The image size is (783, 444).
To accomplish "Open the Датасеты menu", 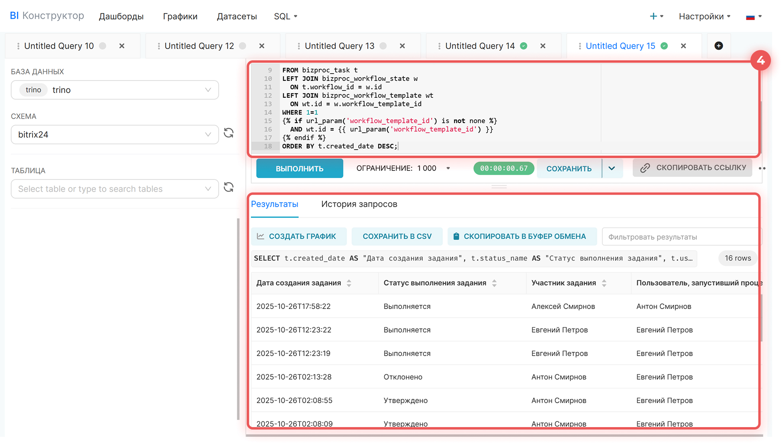I will click(236, 16).
